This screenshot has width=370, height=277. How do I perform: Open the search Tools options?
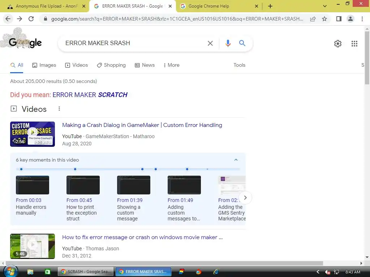pyautogui.click(x=239, y=65)
